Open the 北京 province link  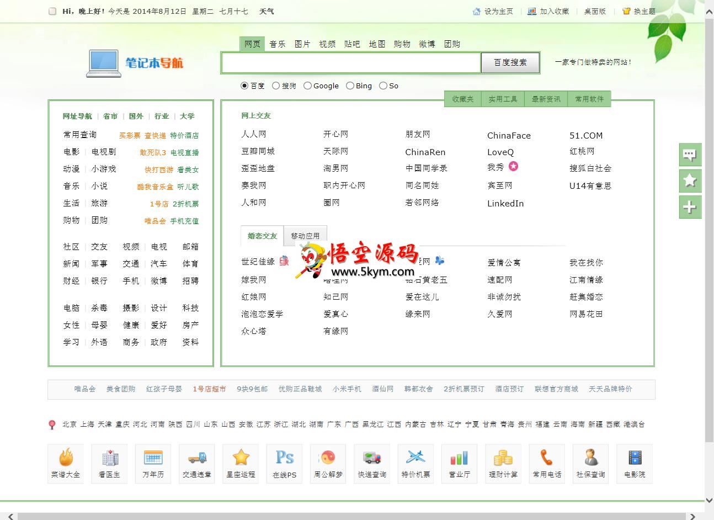[70, 425]
